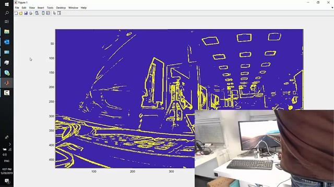Click the Figure 1 window MATLAB icon
Image resolution: width=334 pixels, height=187 pixels.
(x=16, y=2)
